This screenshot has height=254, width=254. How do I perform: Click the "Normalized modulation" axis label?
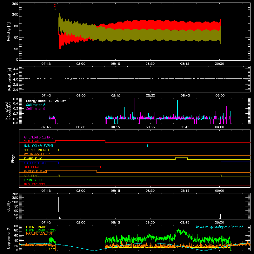point(8,111)
